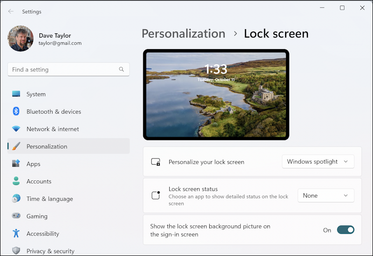Maximize the Settings window
Viewport: 373px width, 256px height.
pyautogui.click(x=342, y=8)
